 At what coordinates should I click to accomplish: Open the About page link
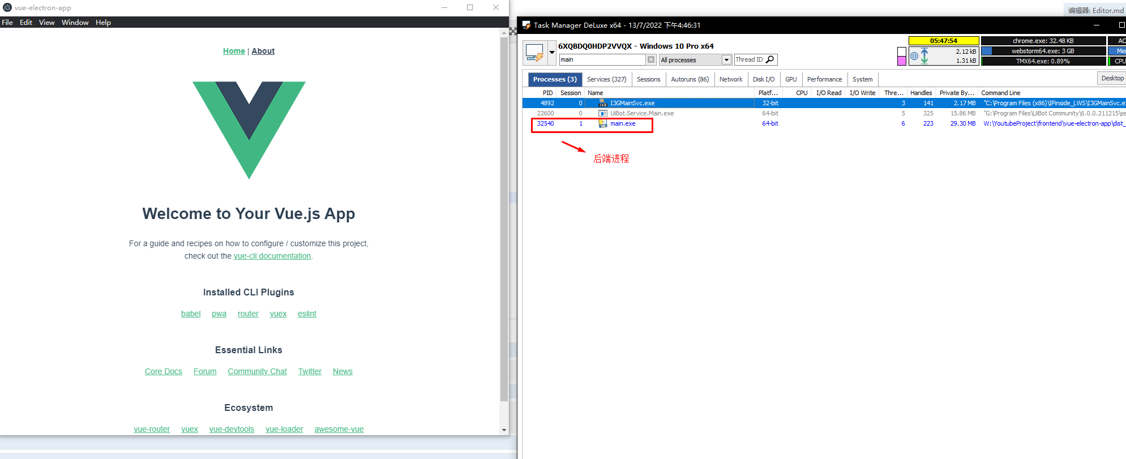pyautogui.click(x=263, y=51)
